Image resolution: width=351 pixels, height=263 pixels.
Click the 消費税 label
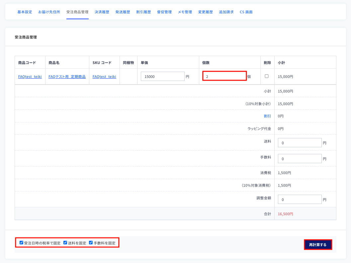[266, 173]
